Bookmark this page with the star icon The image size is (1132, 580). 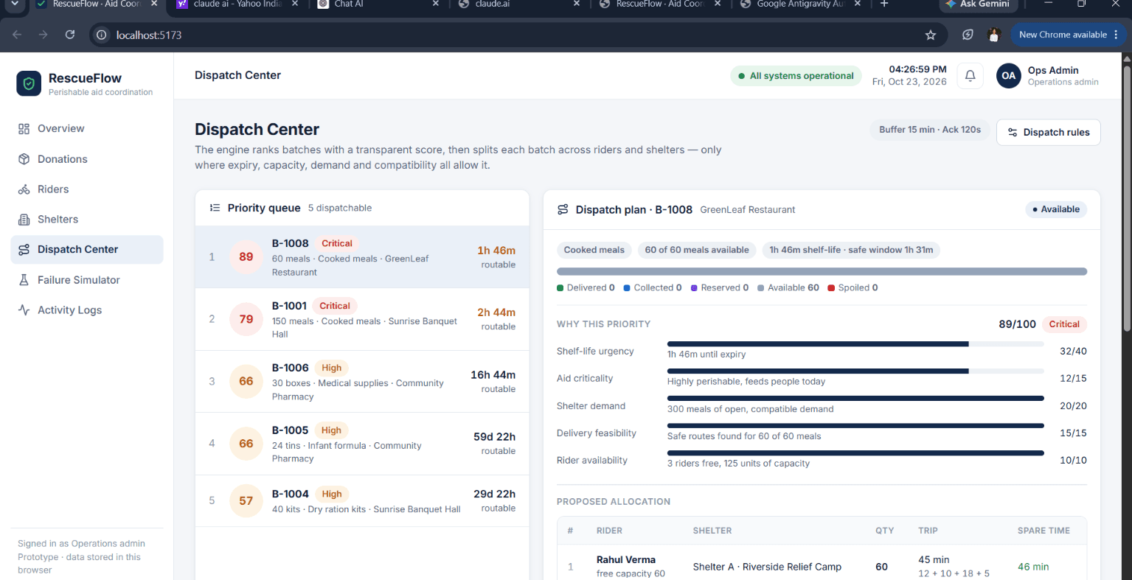(x=931, y=35)
